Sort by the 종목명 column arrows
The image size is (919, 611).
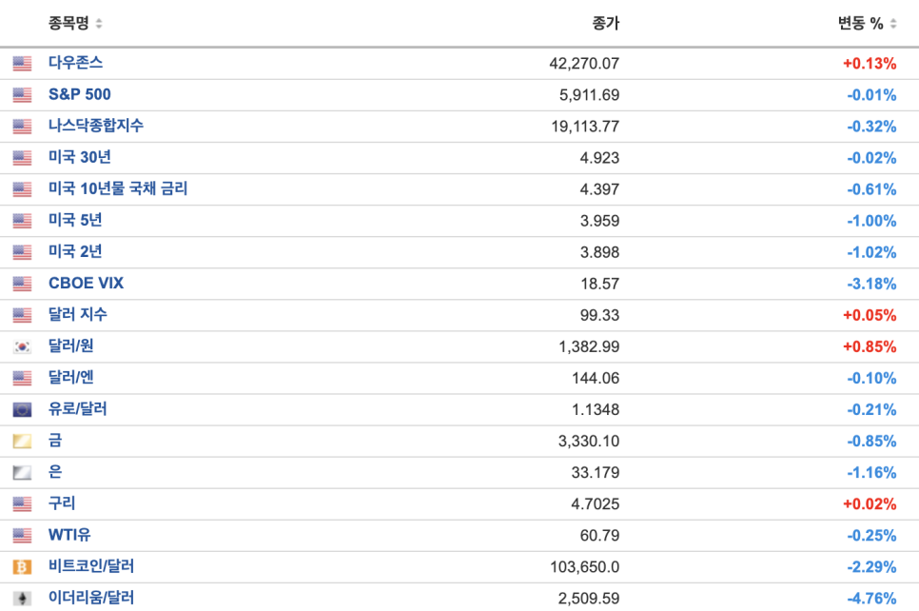99,24
